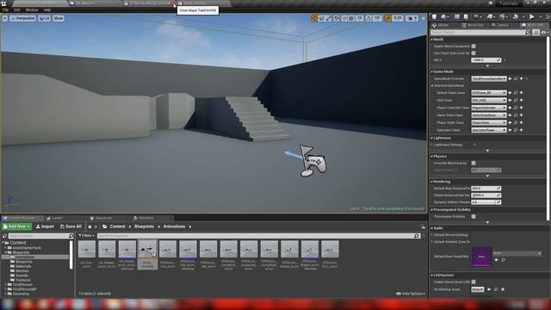Expand the toolbar overflow double-chevron
551x310 pixels.
click(548, 17)
